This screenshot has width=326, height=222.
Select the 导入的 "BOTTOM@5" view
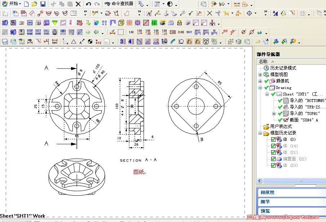pos(307,101)
